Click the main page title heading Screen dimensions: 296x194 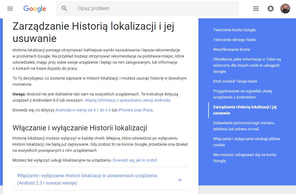pos(93,32)
